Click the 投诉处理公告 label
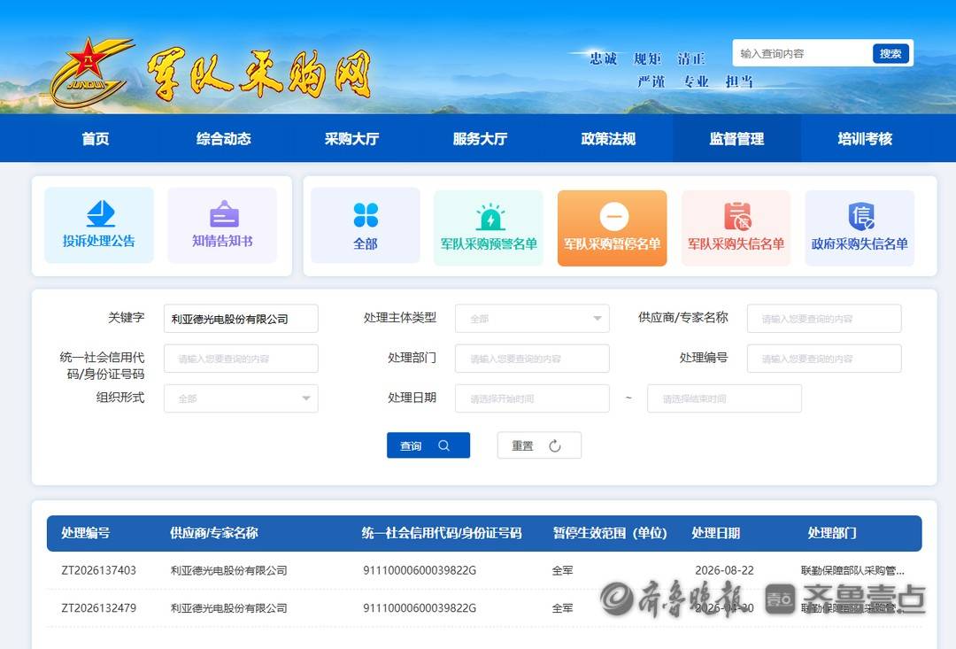Image resolution: width=956 pixels, height=649 pixels. pos(99,241)
